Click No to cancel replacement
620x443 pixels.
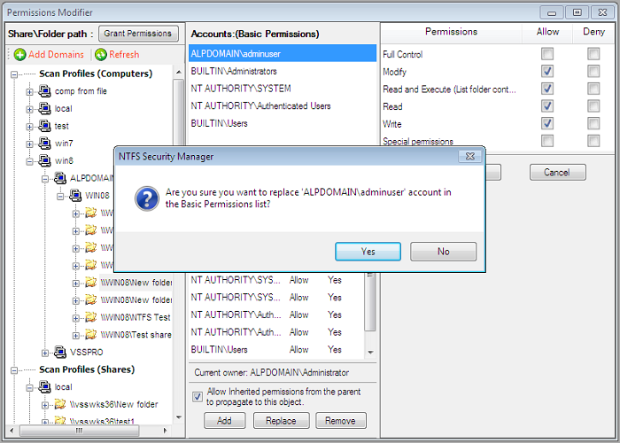(x=443, y=252)
